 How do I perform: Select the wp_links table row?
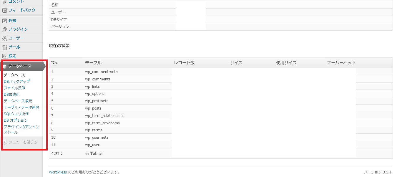[221, 86]
